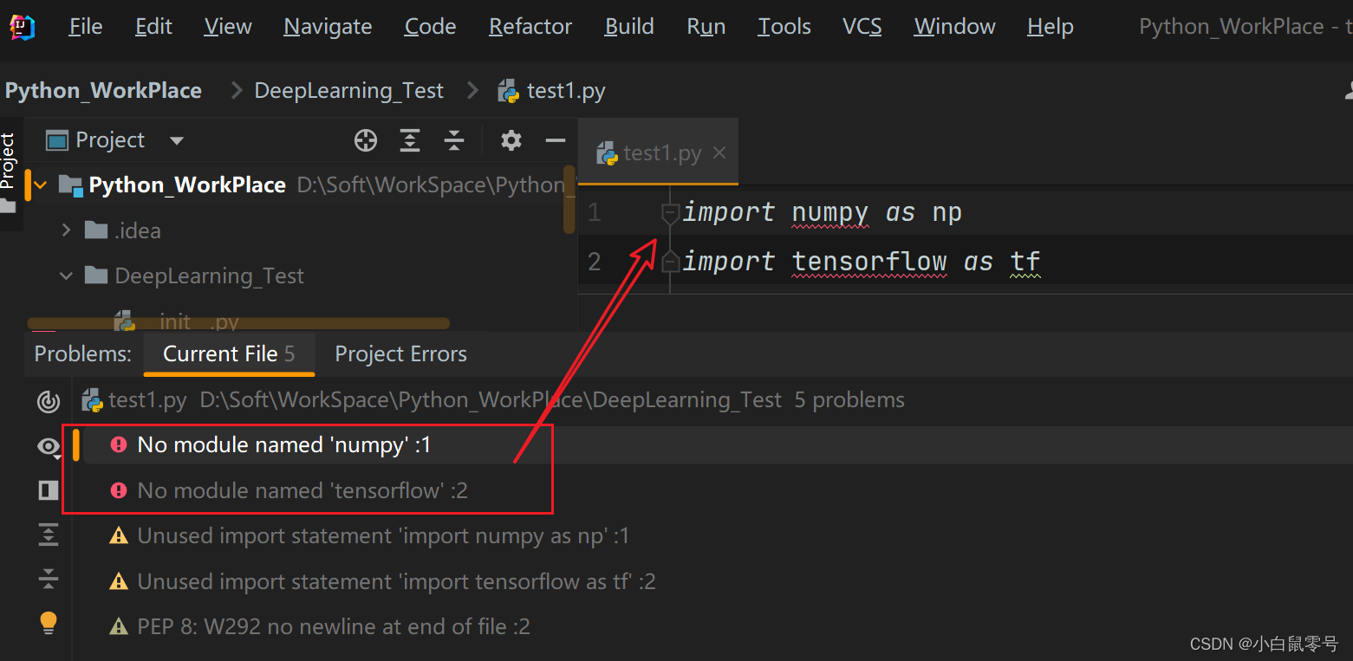Click line number 1 in gutter

tap(594, 212)
